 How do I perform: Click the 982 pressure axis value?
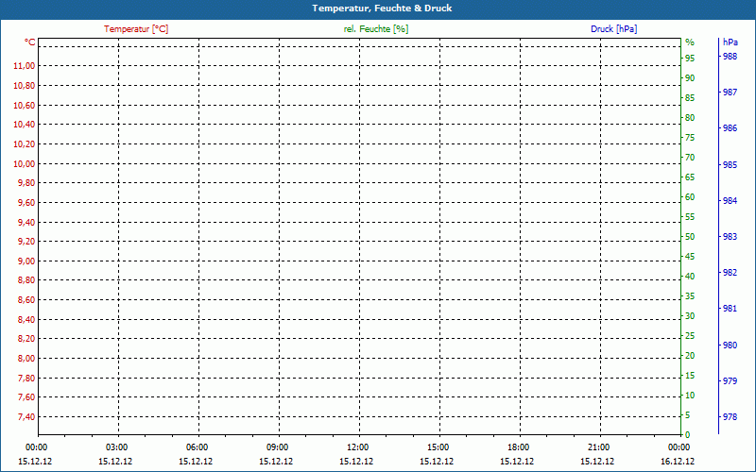coord(730,273)
